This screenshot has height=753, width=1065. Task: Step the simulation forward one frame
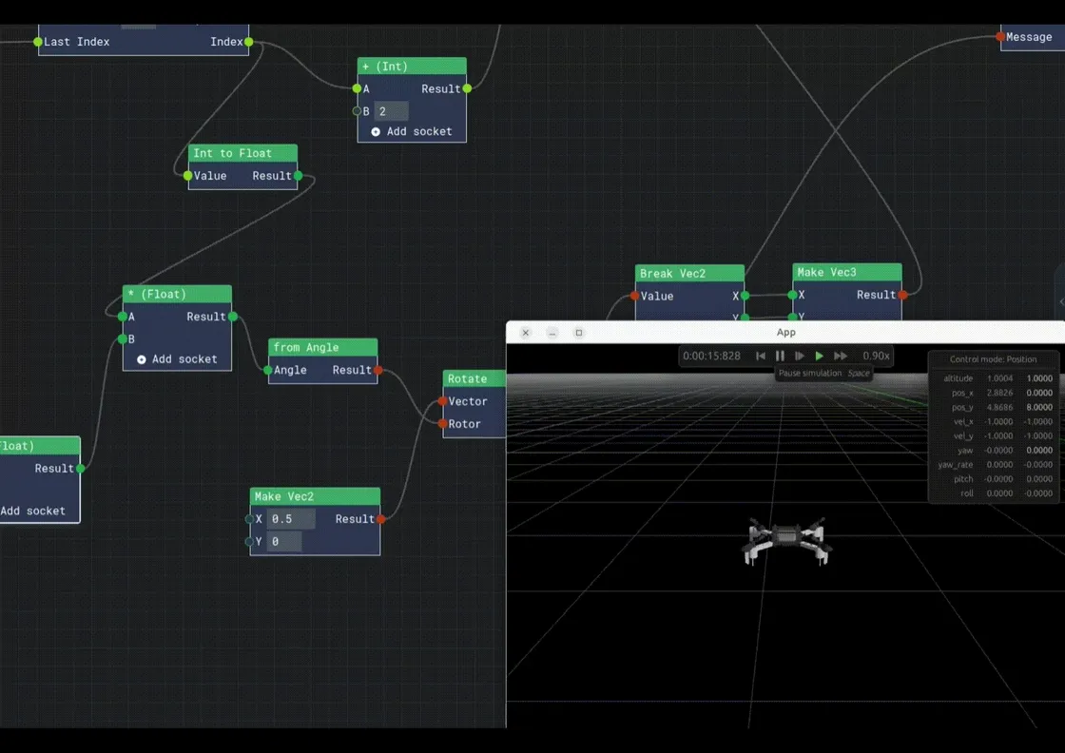(800, 356)
